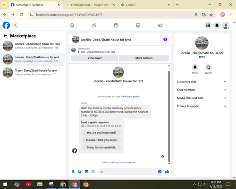Open the Marketplace storefront icon

(138, 25)
